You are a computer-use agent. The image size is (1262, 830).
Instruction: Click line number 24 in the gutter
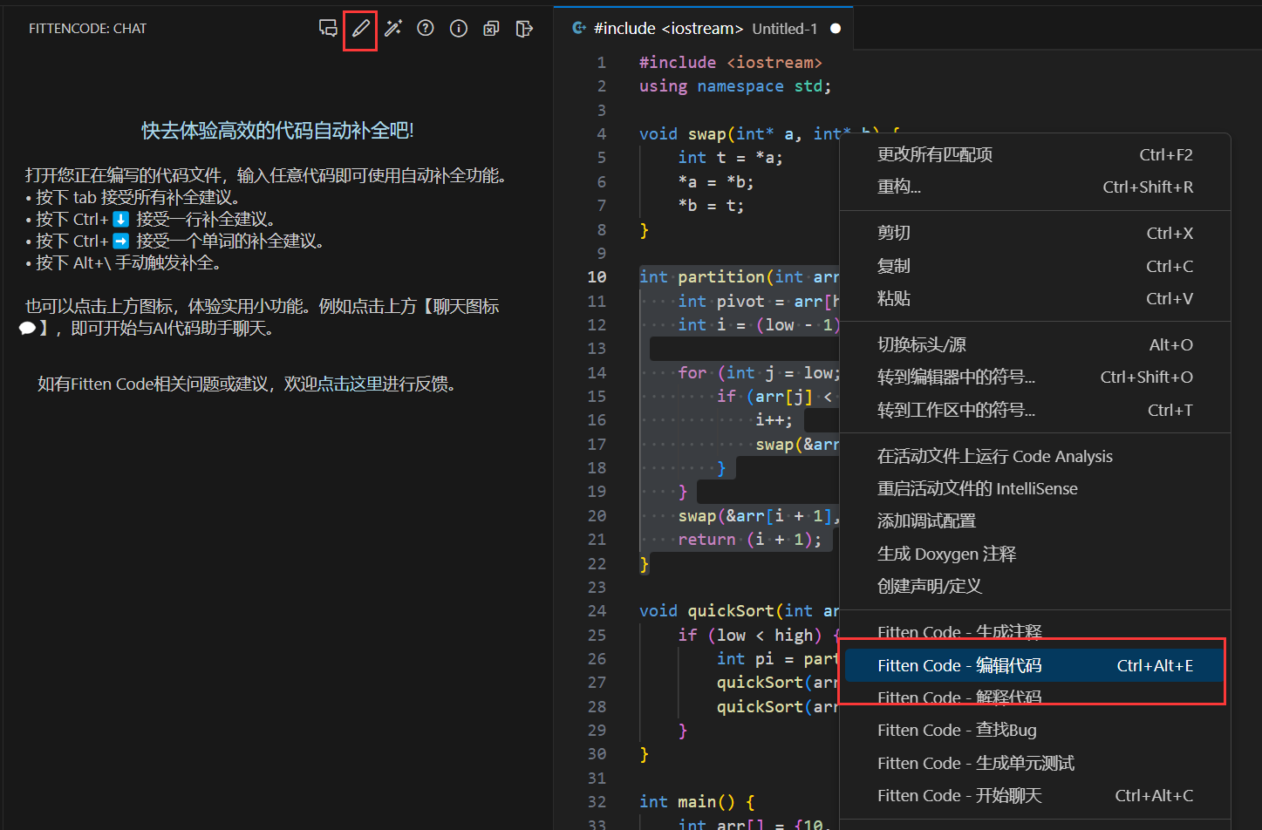[597, 611]
